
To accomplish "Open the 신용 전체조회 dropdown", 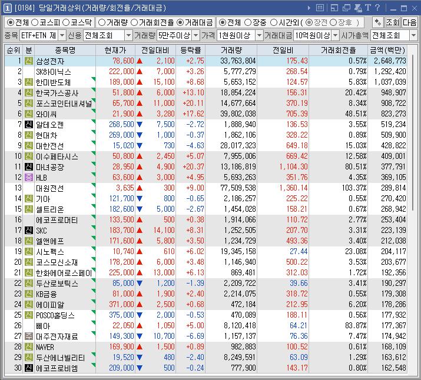I will click(x=128, y=35).
